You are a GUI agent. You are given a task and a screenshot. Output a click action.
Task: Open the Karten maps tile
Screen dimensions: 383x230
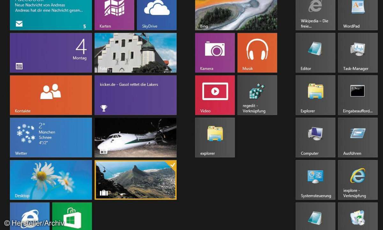[114, 15]
